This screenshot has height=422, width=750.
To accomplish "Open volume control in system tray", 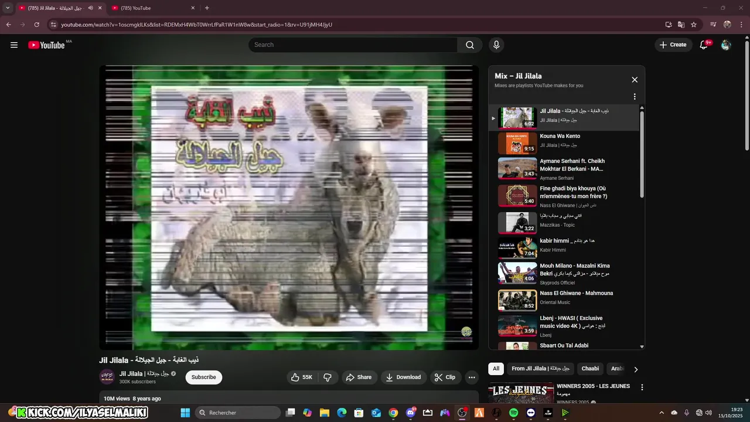I will [708, 413].
